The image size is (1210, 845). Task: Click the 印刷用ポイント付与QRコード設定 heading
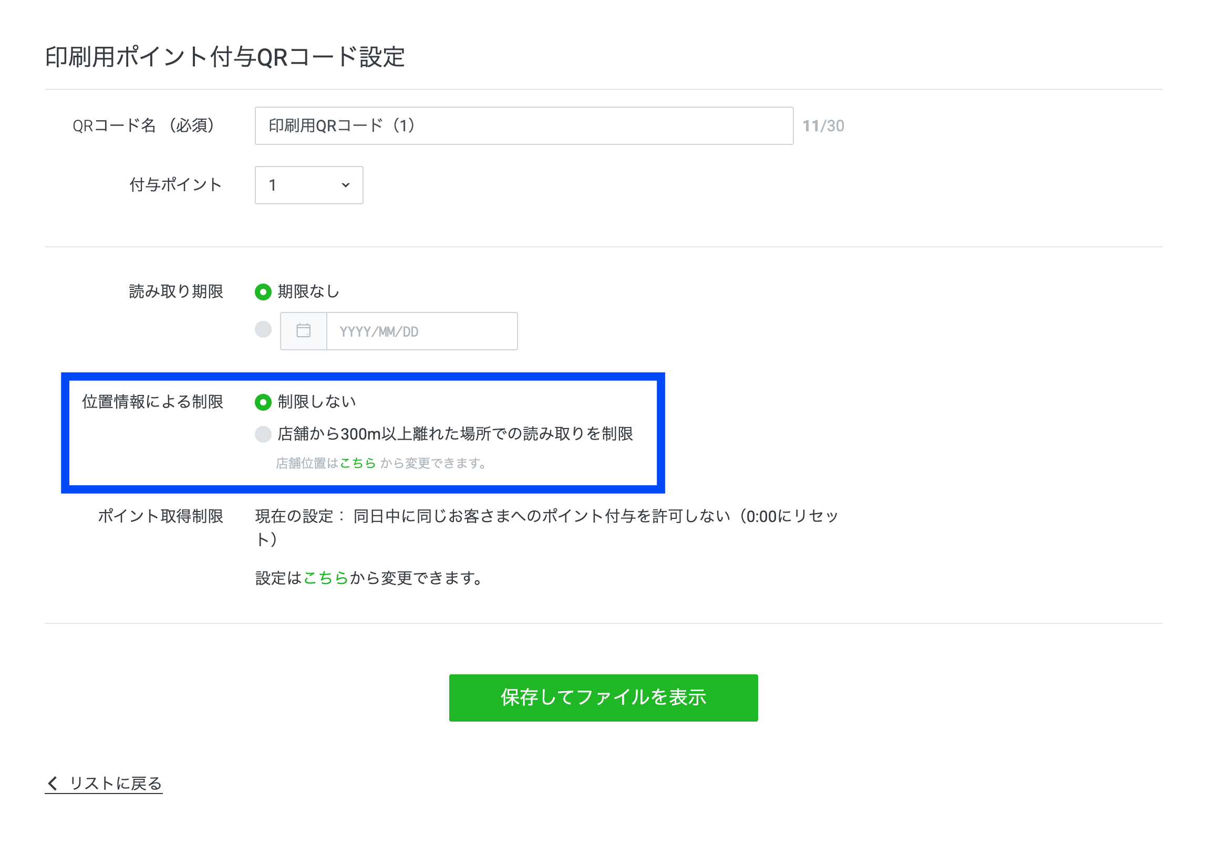pos(225,57)
